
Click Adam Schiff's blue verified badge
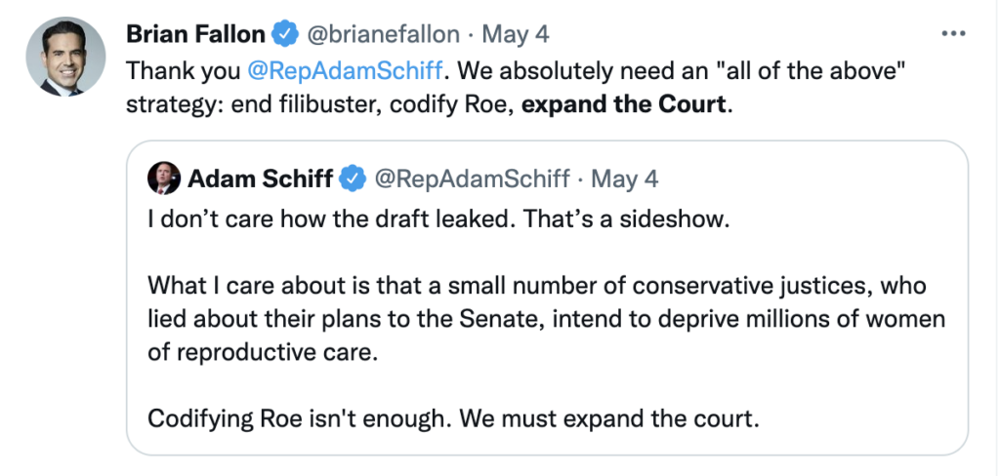[x=353, y=178]
